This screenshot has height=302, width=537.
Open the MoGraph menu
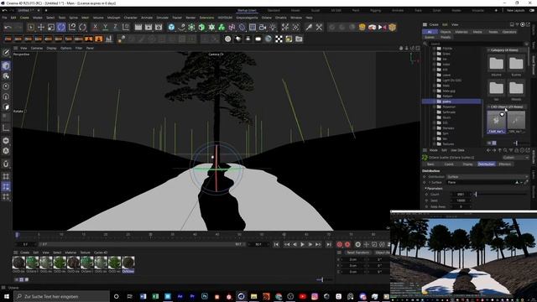pos(113,18)
